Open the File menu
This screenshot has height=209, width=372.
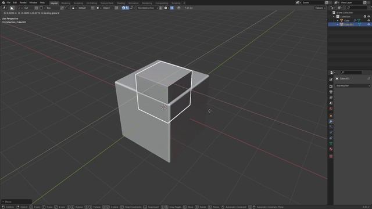tap(9, 2)
